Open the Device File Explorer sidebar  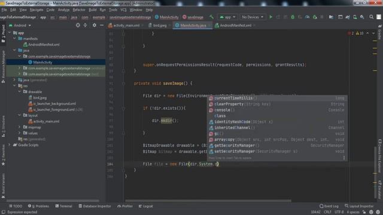pyautogui.click(x=380, y=156)
